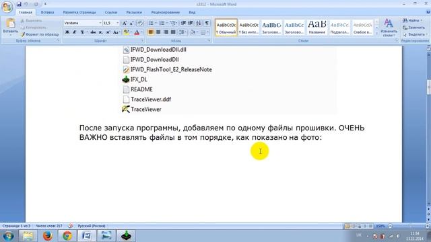The image size is (431, 242).
Task: Expand the styles gallery
Action: [377, 33]
